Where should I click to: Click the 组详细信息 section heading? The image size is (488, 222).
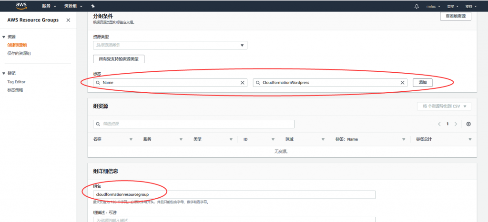click(x=105, y=171)
